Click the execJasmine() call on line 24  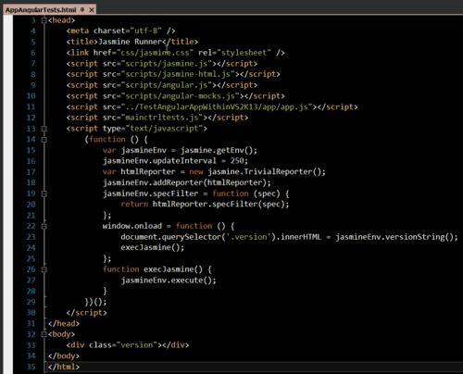[150, 247]
